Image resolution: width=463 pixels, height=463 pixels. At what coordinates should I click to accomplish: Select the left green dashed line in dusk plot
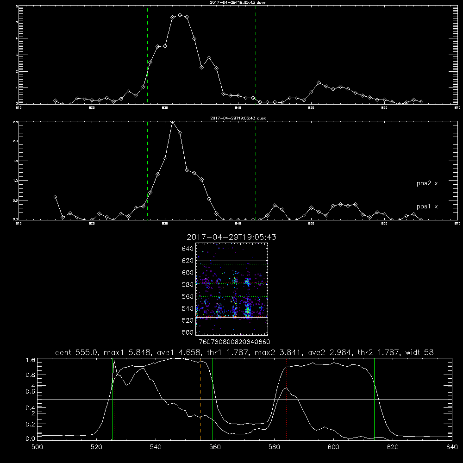click(x=147, y=170)
